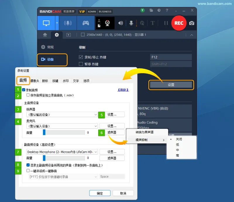Screen dimensions: 234x202
Task: Click 设置 button in main Bandicam window
Action: (171, 85)
